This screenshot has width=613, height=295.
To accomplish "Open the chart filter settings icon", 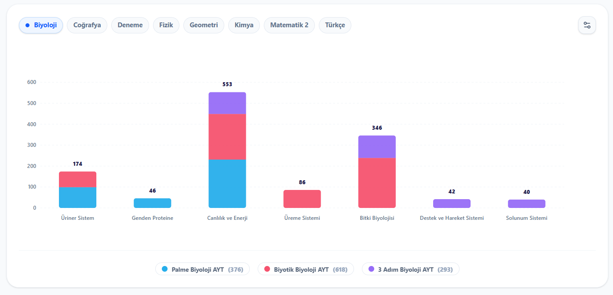I will pos(587,25).
